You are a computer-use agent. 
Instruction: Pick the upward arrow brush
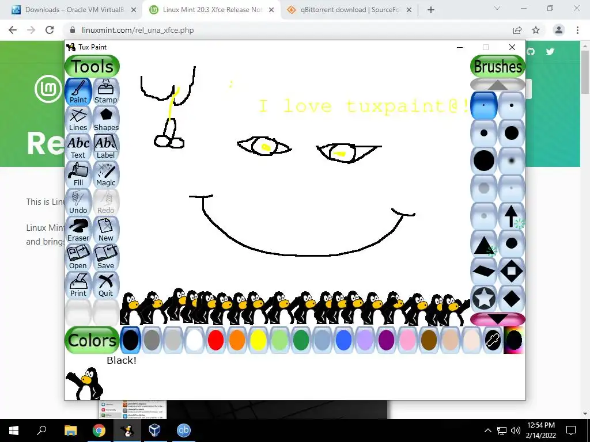pos(512,216)
